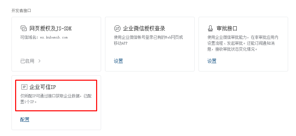Screen dimensions: 296x136
Task: Select the 网页授权及JS-SDK heading
Action: tap(51, 29)
